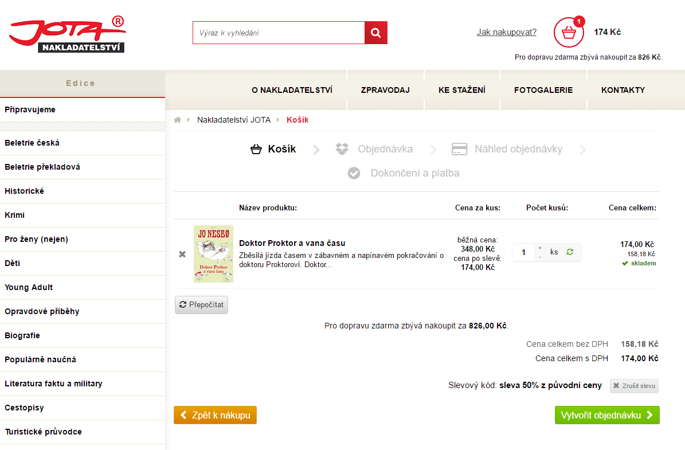The image size is (685, 450).
Task: Open Literatura faktu a military category
Action: coord(83,384)
